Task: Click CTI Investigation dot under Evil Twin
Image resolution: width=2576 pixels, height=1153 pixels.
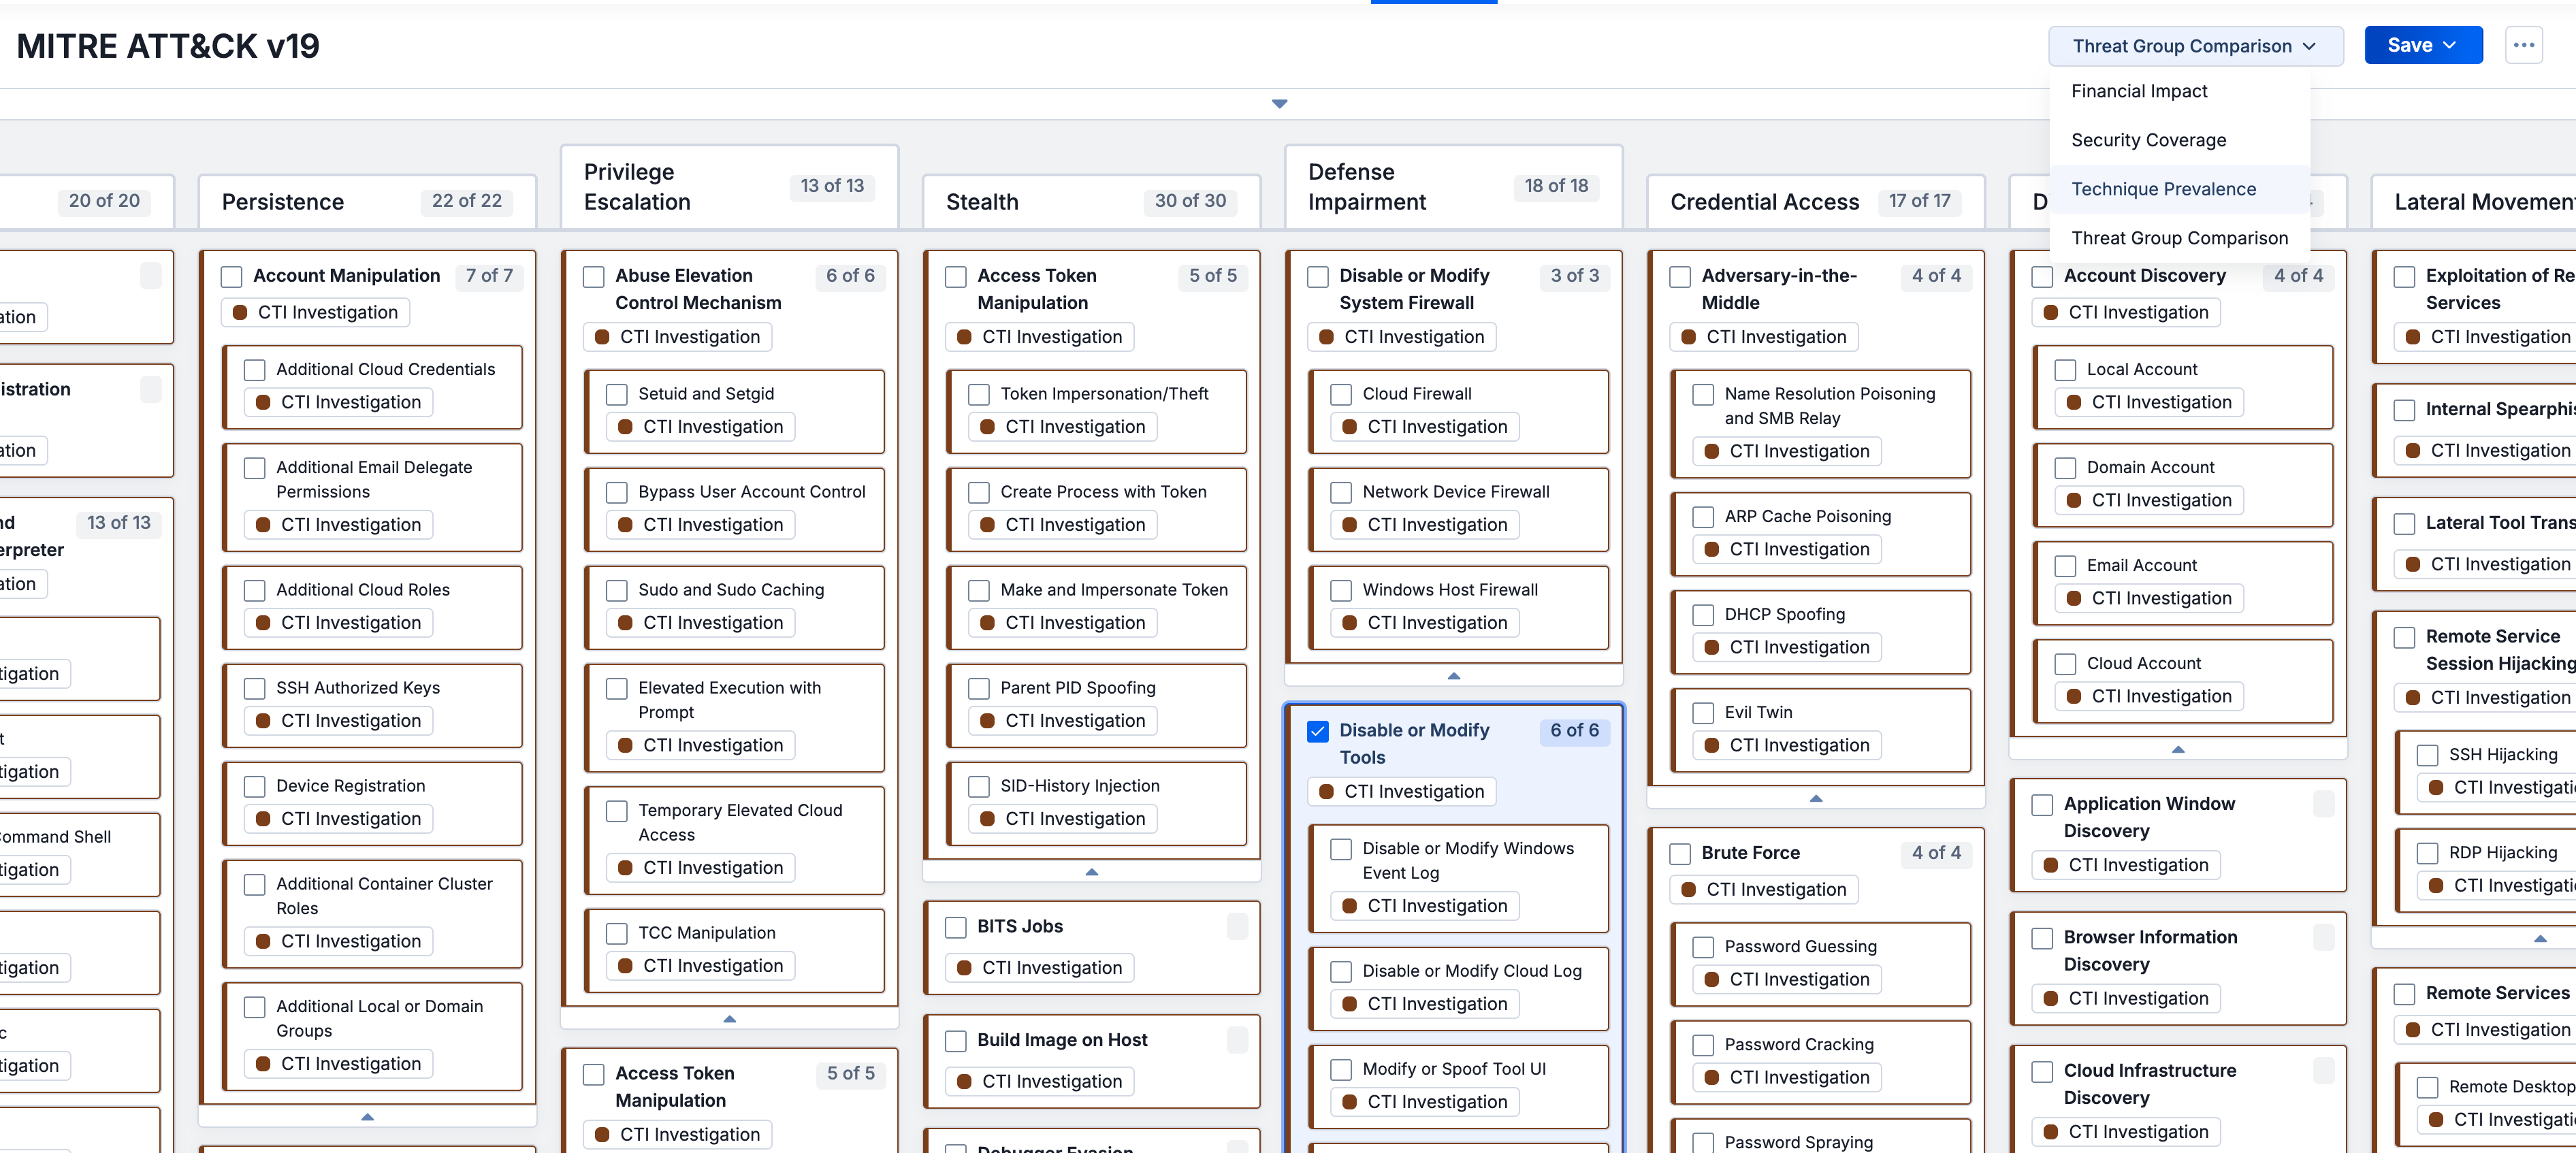Action: click(1711, 746)
